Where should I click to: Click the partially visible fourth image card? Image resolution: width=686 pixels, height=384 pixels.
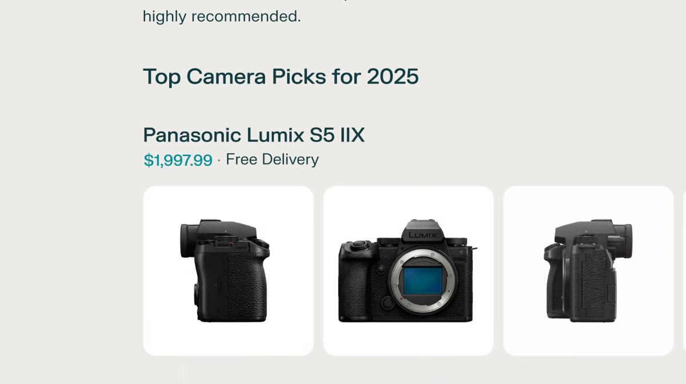pyautogui.click(x=684, y=270)
